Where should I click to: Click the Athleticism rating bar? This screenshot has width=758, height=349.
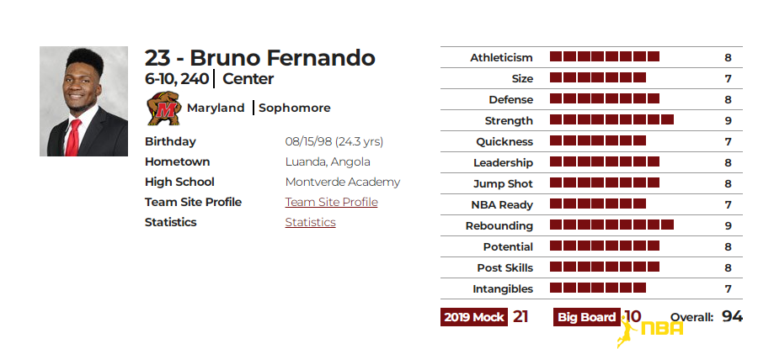(604, 57)
